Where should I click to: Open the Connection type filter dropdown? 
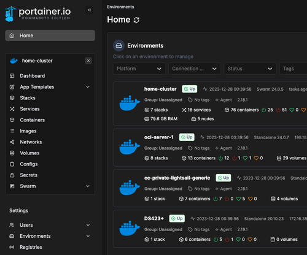coord(195,69)
